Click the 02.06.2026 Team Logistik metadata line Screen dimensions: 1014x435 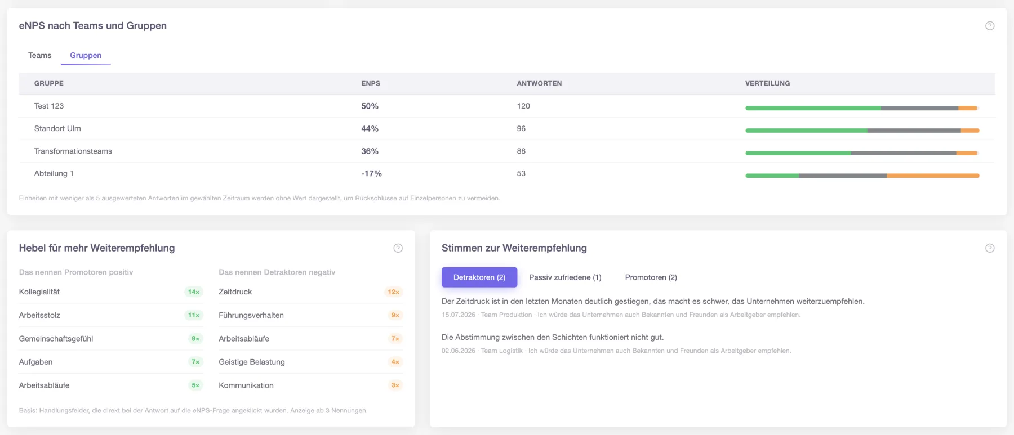coord(616,351)
